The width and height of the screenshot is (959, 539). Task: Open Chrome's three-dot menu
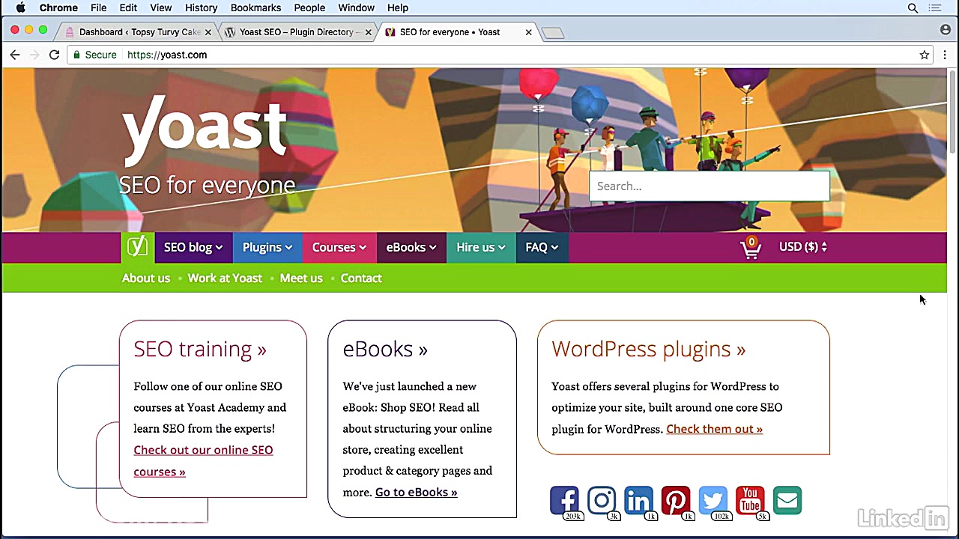coord(945,55)
